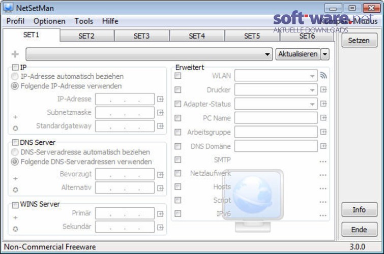
Task: Switch to the SET5 tab
Action: pyautogui.click(x=252, y=36)
